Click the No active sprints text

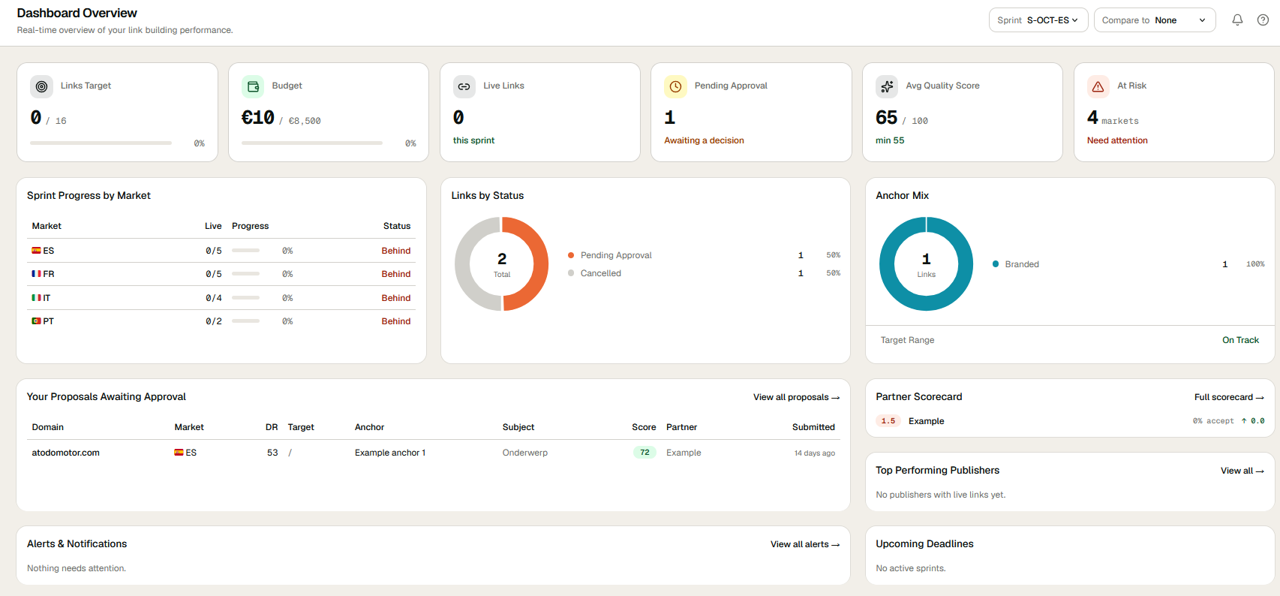click(911, 568)
